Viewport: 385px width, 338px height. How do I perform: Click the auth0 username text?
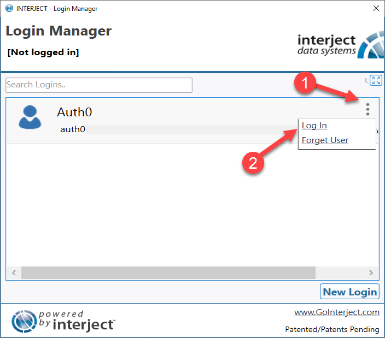73,129
